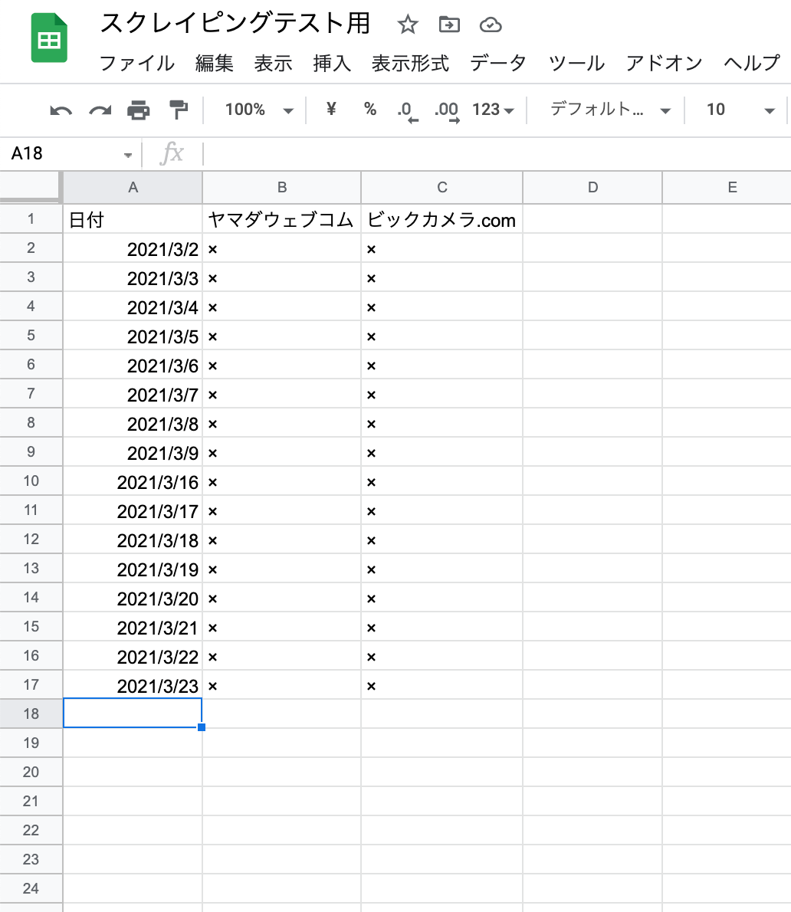Open the Google Sheets home icon

click(49, 38)
